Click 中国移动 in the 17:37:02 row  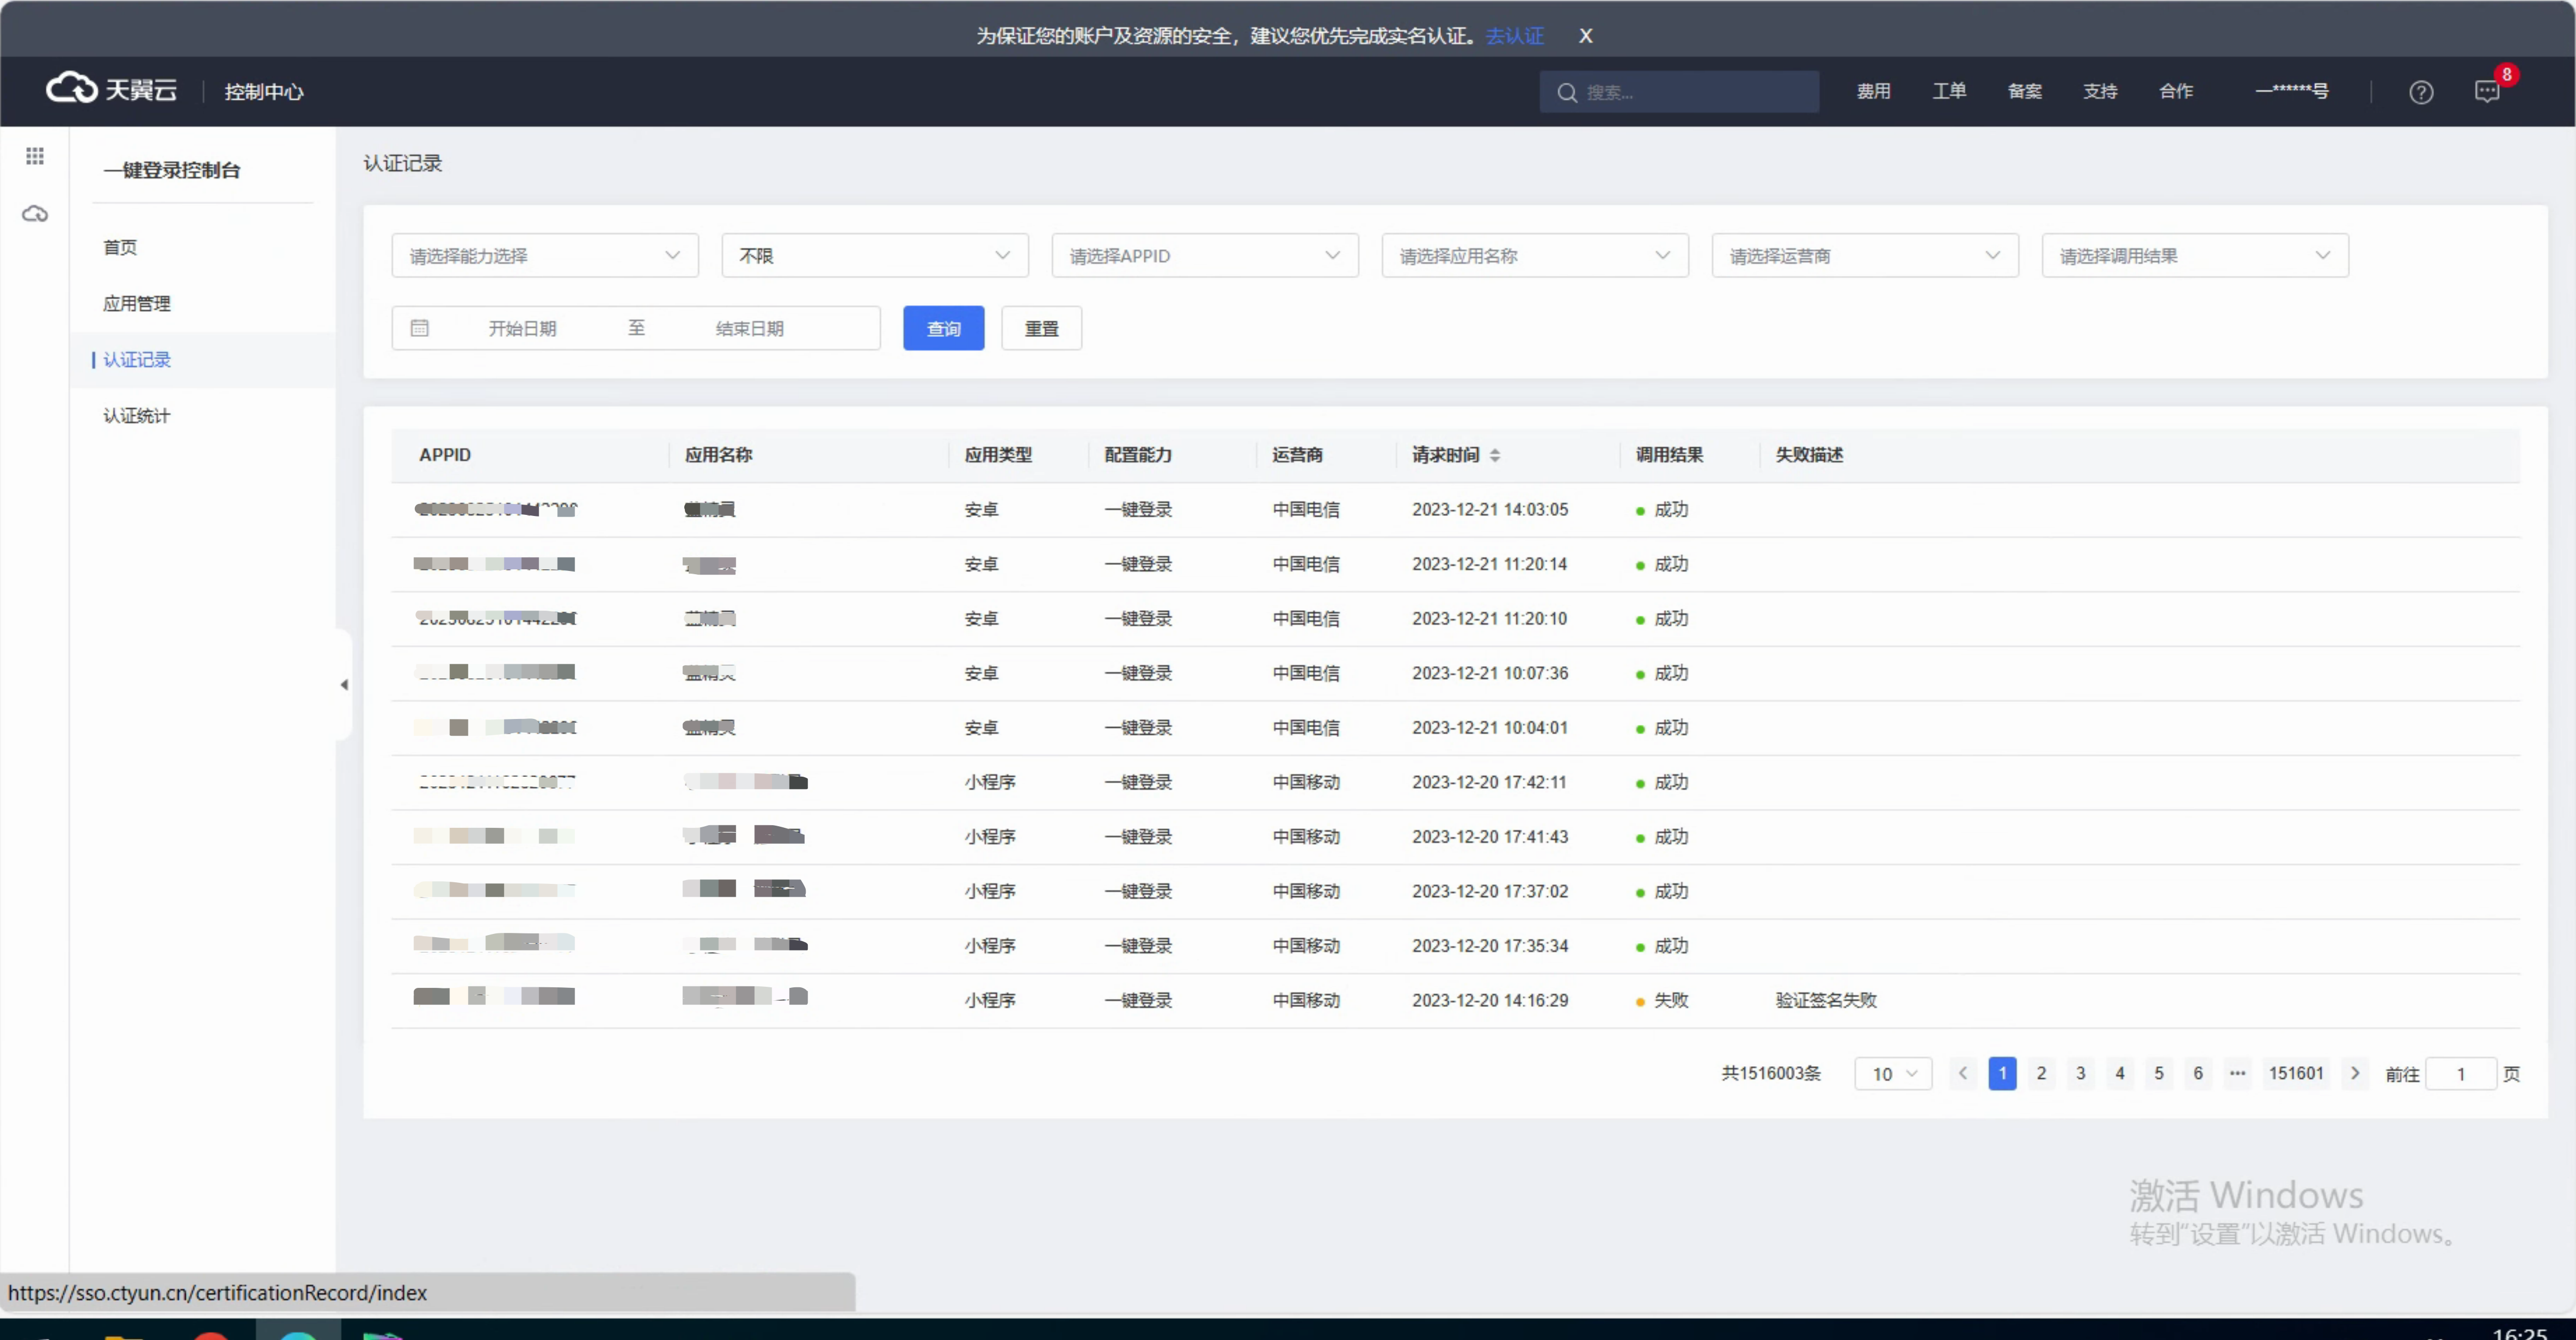pyautogui.click(x=1306, y=891)
